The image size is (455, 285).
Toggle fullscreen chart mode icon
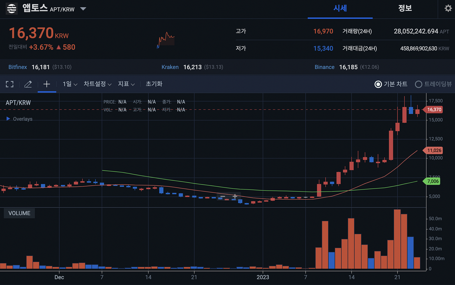10,84
